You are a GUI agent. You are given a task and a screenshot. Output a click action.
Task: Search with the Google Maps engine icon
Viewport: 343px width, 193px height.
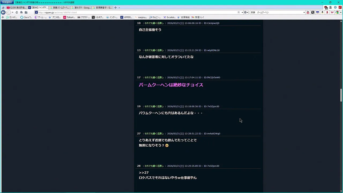click(x=337, y=12)
